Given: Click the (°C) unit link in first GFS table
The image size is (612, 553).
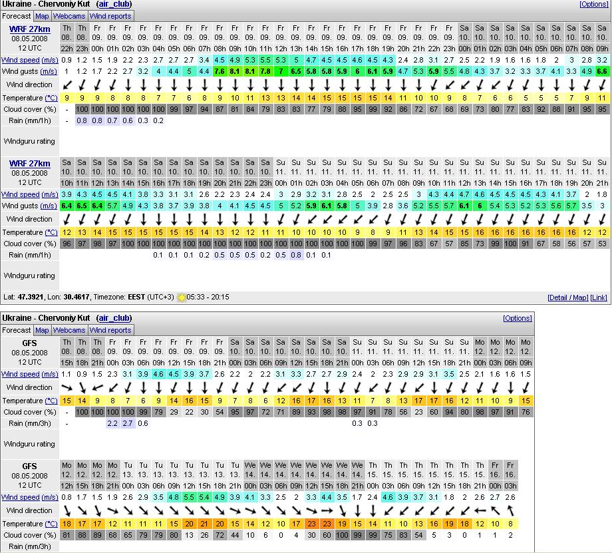Looking at the screenshot, I should point(51,401).
